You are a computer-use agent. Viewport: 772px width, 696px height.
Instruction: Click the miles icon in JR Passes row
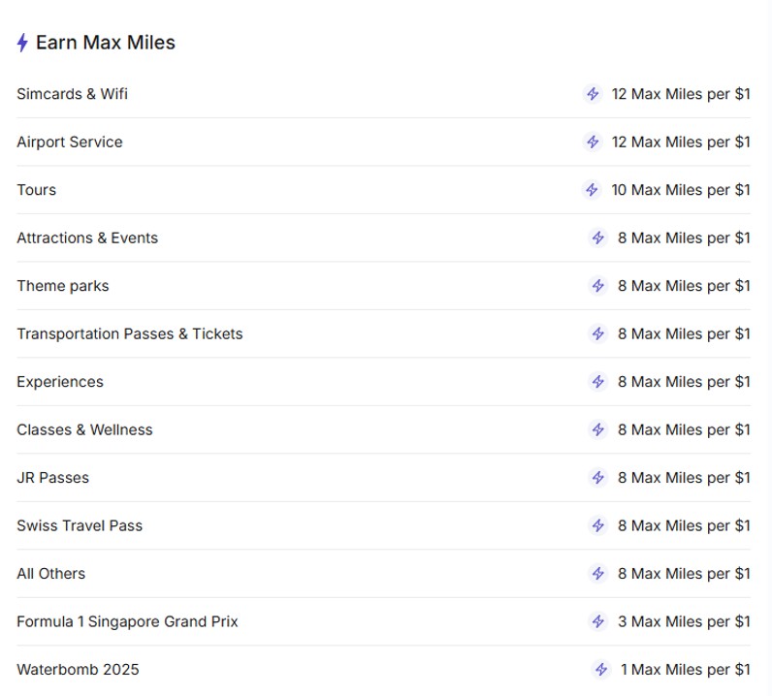click(598, 478)
